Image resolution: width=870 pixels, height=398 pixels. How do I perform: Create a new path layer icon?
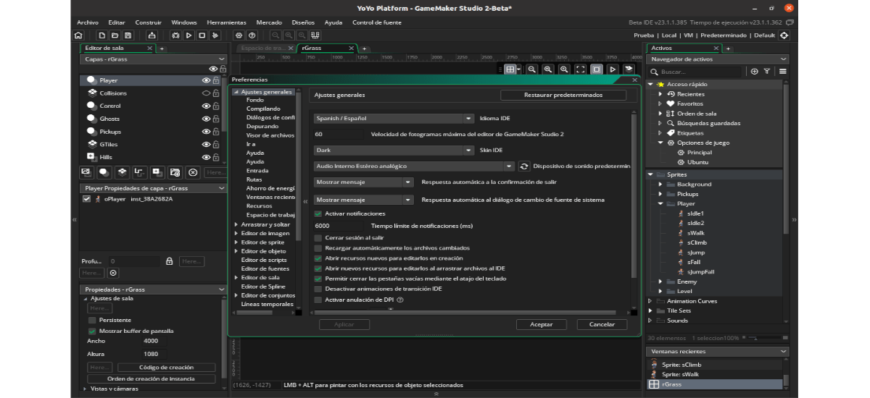(139, 172)
